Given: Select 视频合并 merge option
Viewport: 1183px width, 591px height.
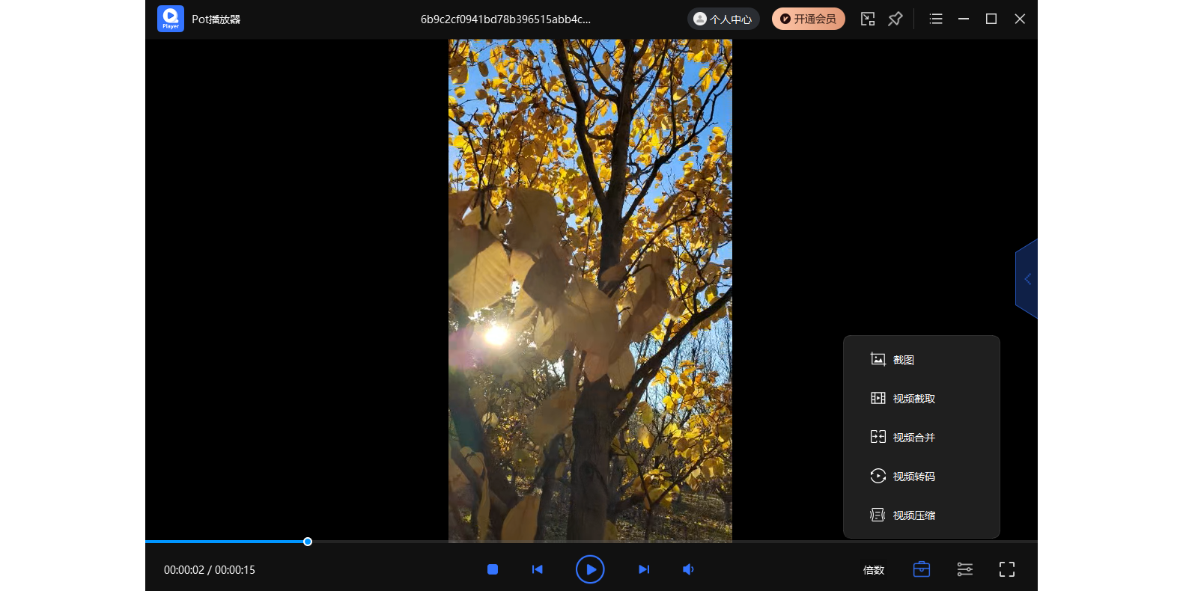Looking at the screenshot, I should pos(913,438).
